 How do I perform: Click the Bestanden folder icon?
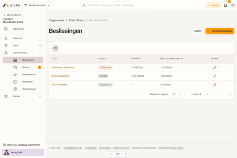[15, 82]
